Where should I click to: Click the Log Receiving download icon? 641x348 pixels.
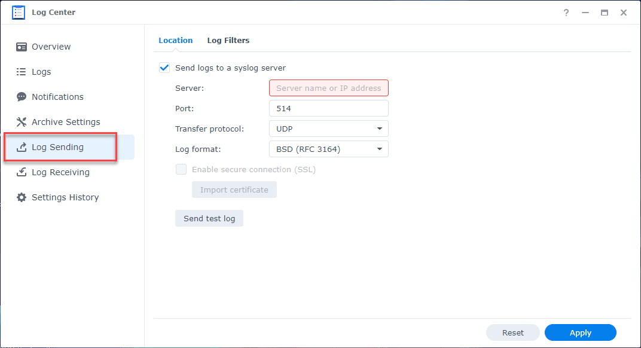[22, 172]
